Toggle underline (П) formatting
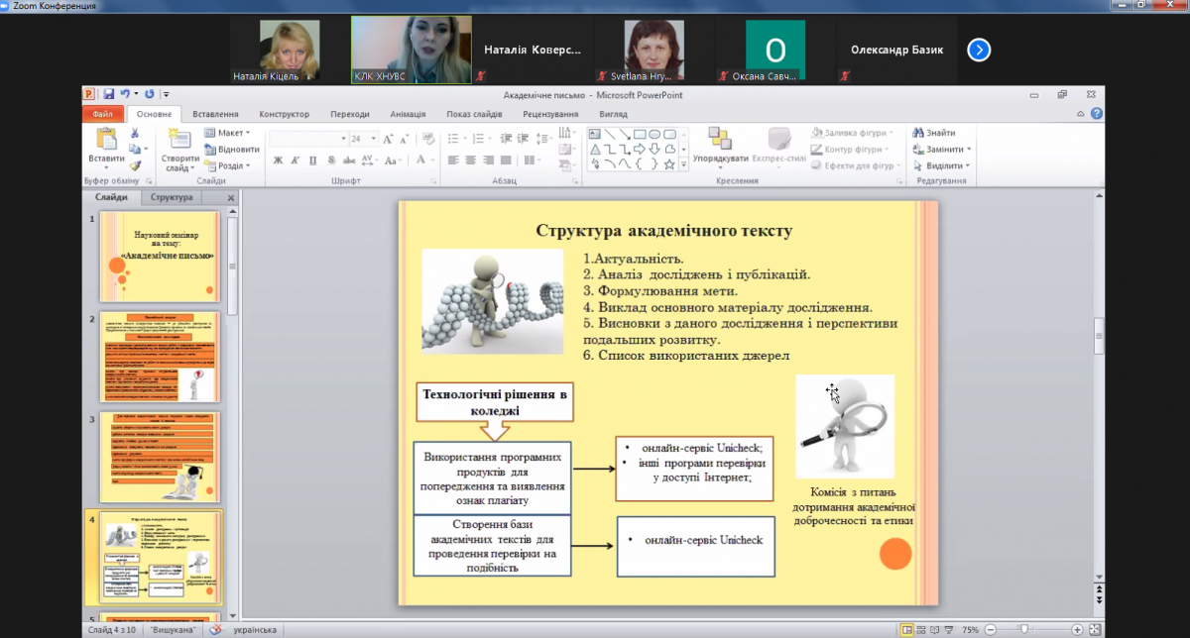Screen dimensions: 1190x638 pyautogui.click(x=313, y=160)
